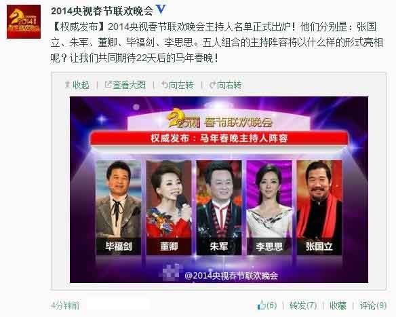The height and width of the screenshot is (317, 396).
Task: Rotate the image right with 向右转
Action: (x=226, y=85)
